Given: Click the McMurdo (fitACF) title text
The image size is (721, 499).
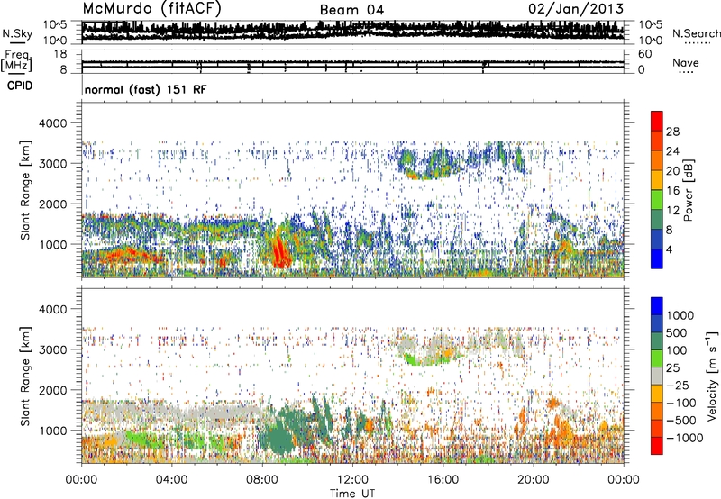Looking at the screenshot, I should click(151, 8).
